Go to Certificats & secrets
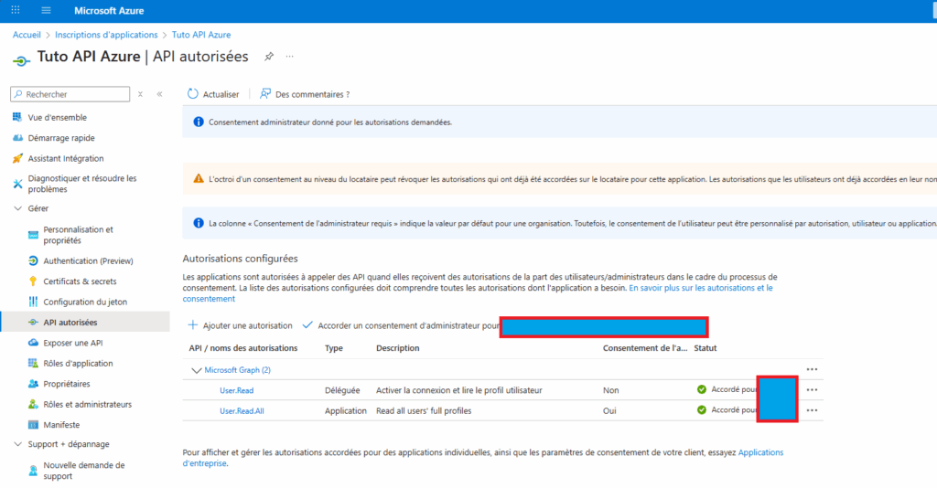 pos(80,281)
